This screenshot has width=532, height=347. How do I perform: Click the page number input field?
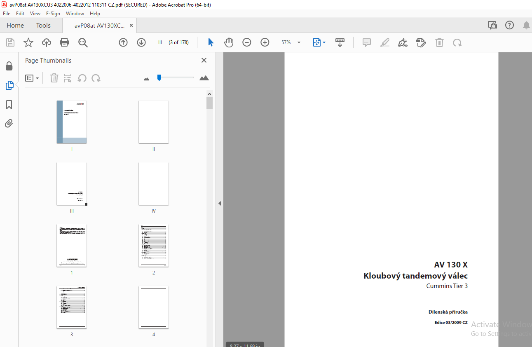[160, 42]
